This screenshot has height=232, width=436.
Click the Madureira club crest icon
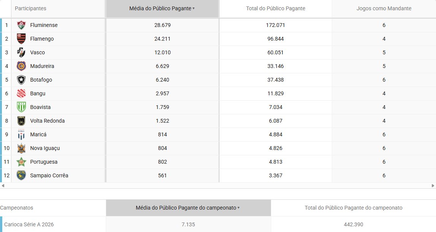pyautogui.click(x=21, y=66)
